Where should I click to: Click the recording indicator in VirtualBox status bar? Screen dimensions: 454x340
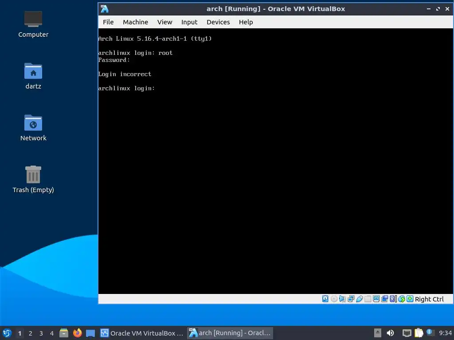point(384,299)
